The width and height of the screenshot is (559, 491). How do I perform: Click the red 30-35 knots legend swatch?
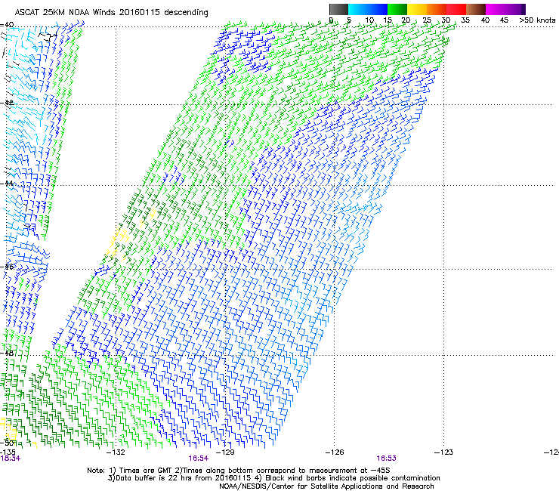pyautogui.click(x=456, y=9)
